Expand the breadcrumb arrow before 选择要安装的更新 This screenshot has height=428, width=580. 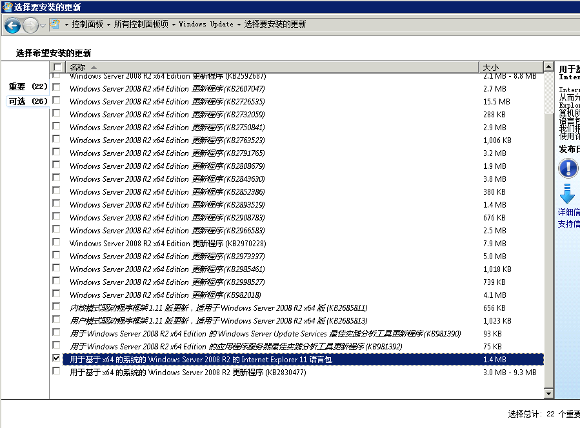[x=239, y=24]
